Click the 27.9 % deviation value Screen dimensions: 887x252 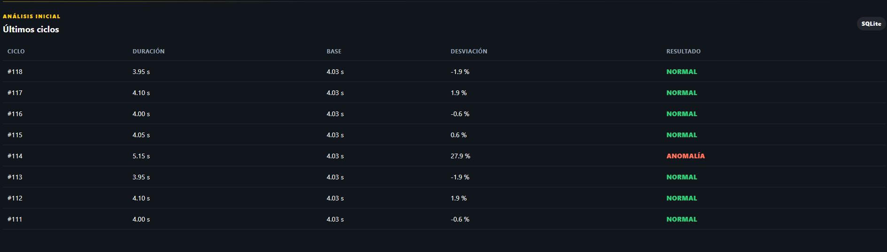tap(460, 156)
